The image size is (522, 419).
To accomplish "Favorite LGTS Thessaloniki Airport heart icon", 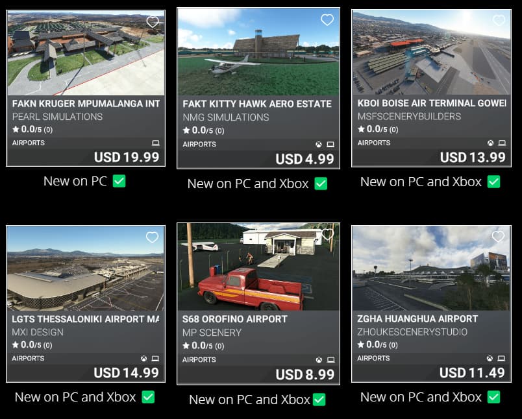I will (x=152, y=237).
